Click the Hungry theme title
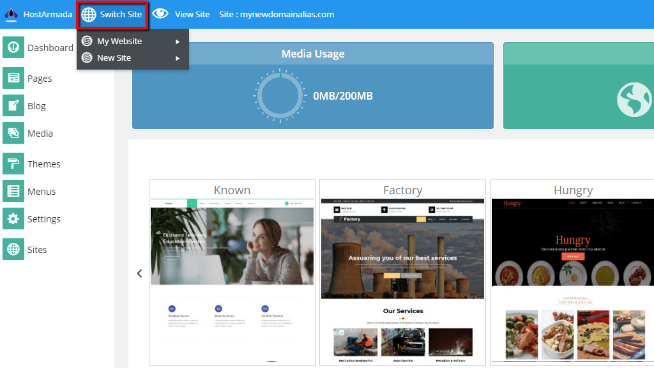The height and width of the screenshot is (368, 654). (x=573, y=190)
